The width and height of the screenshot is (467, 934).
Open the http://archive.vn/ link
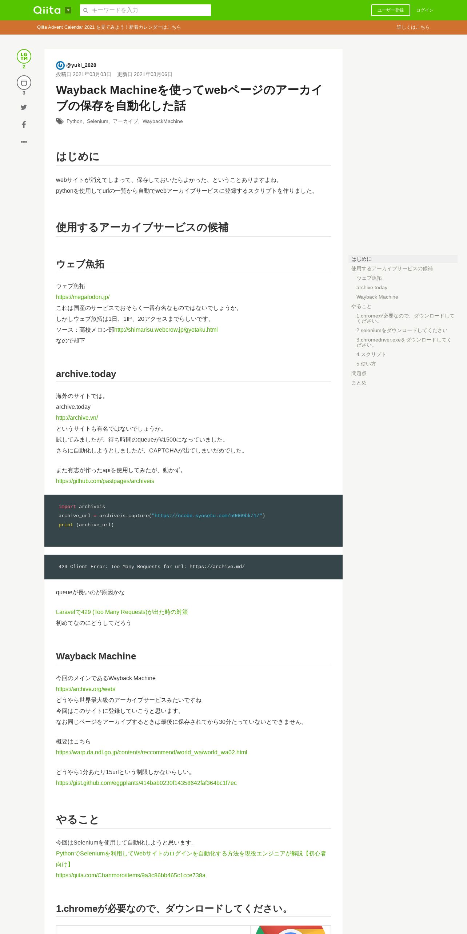pyautogui.click(x=77, y=418)
